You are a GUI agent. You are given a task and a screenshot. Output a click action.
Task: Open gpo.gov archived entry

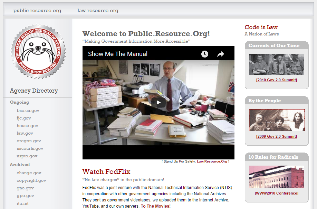[26, 196]
